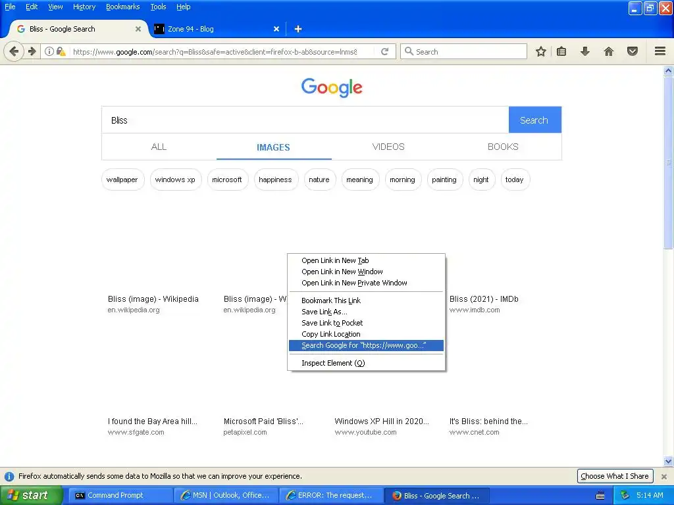Click the morning suggestion chip
The width and height of the screenshot is (674, 505).
403,180
